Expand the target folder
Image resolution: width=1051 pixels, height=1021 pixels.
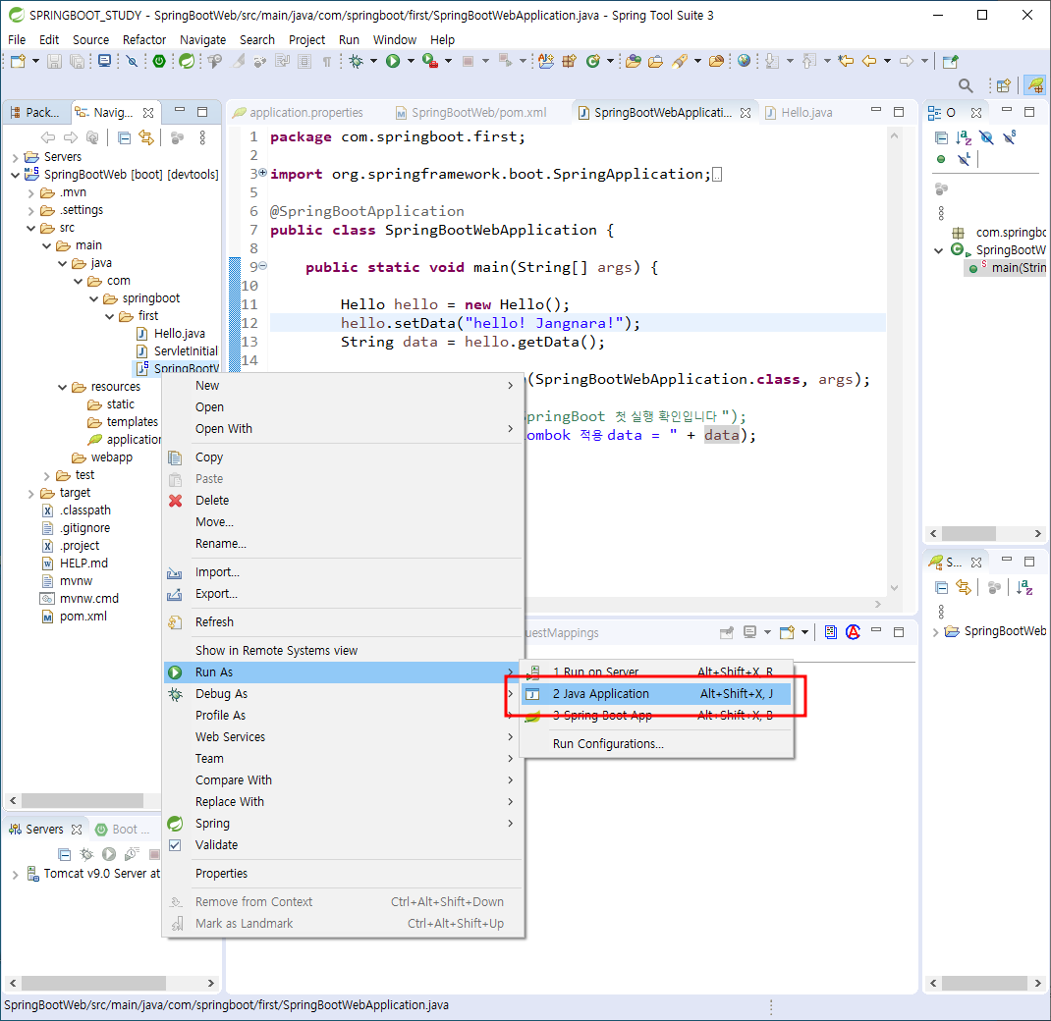[30, 494]
